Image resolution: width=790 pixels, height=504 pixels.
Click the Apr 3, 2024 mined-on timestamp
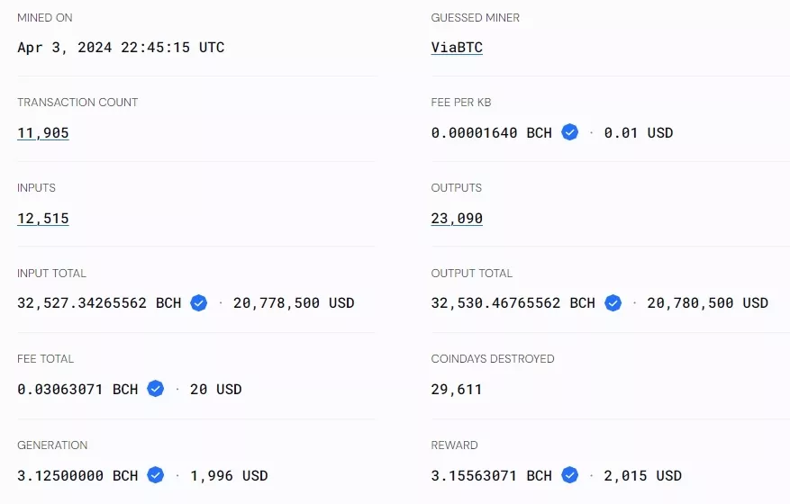pos(121,48)
